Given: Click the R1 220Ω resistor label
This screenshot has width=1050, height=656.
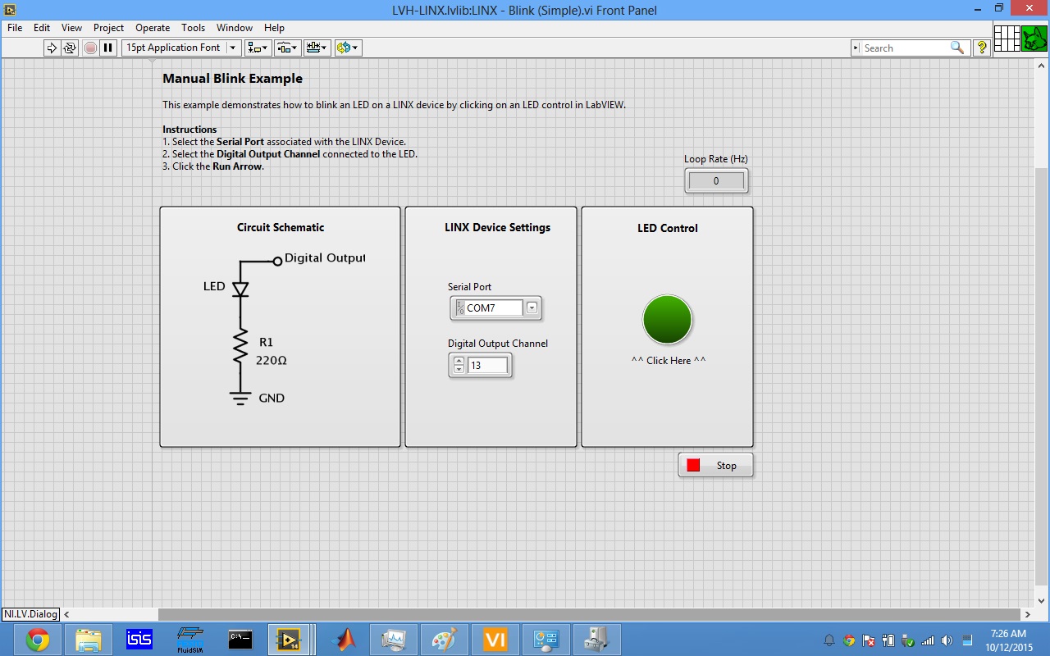Looking at the screenshot, I should [x=272, y=351].
